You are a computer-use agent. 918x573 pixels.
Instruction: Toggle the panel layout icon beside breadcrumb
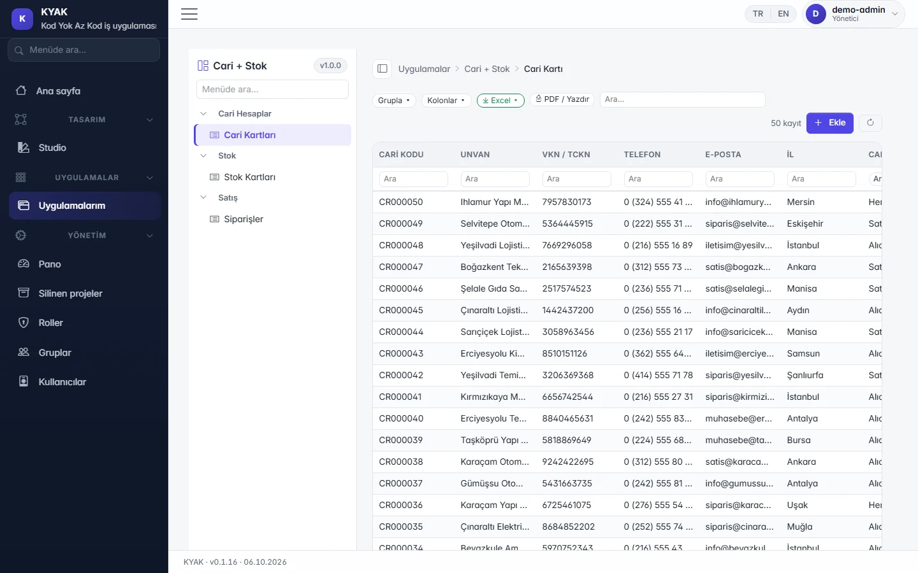click(382, 69)
